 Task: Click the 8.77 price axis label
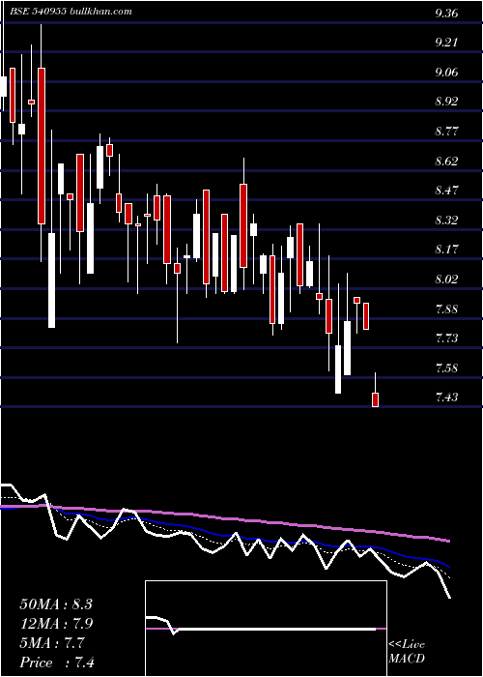tap(446, 132)
